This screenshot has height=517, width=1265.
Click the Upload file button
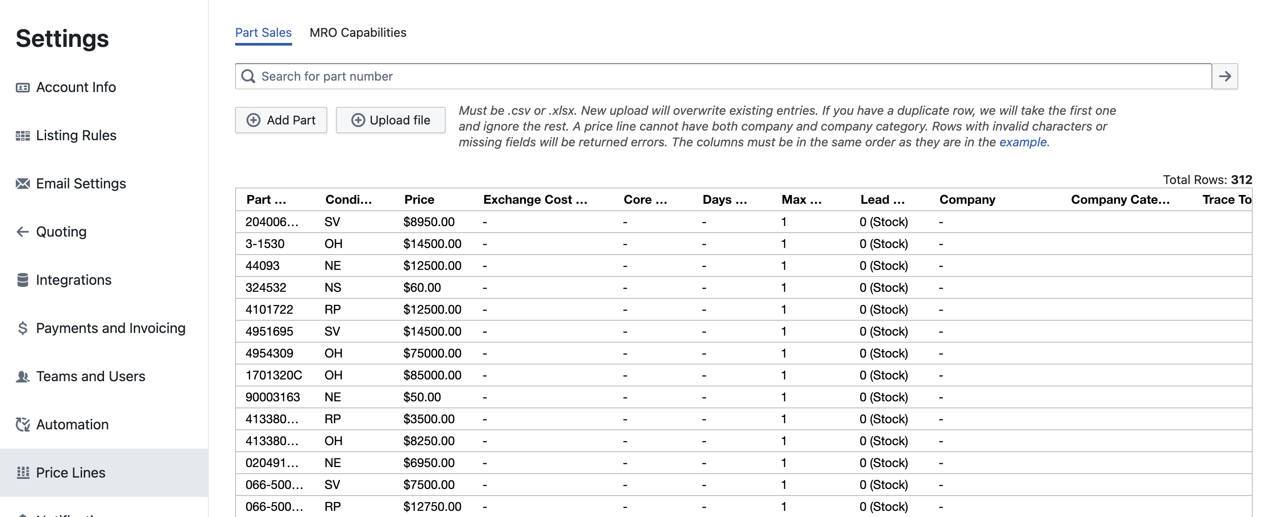pos(390,120)
